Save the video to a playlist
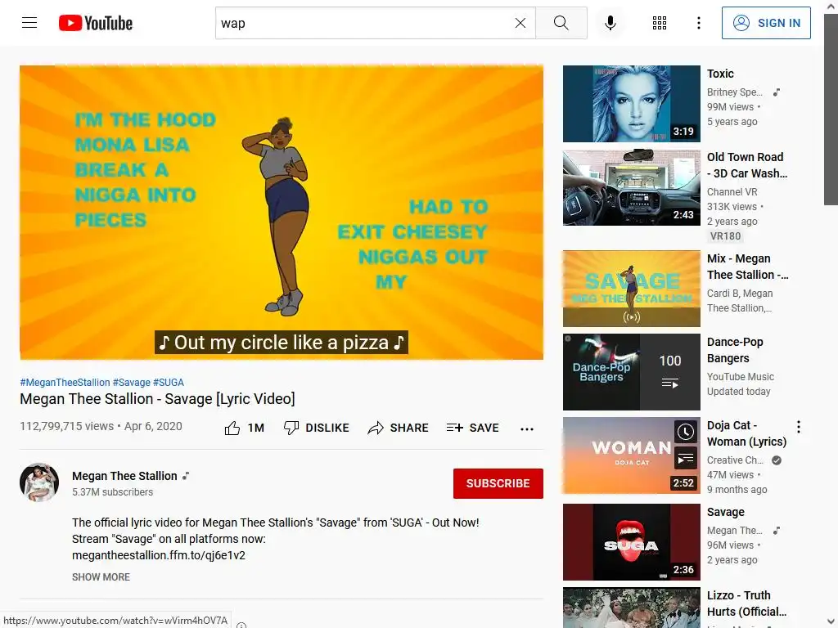 tap(472, 428)
